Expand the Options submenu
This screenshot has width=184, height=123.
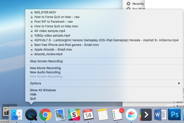tap(104, 83)
